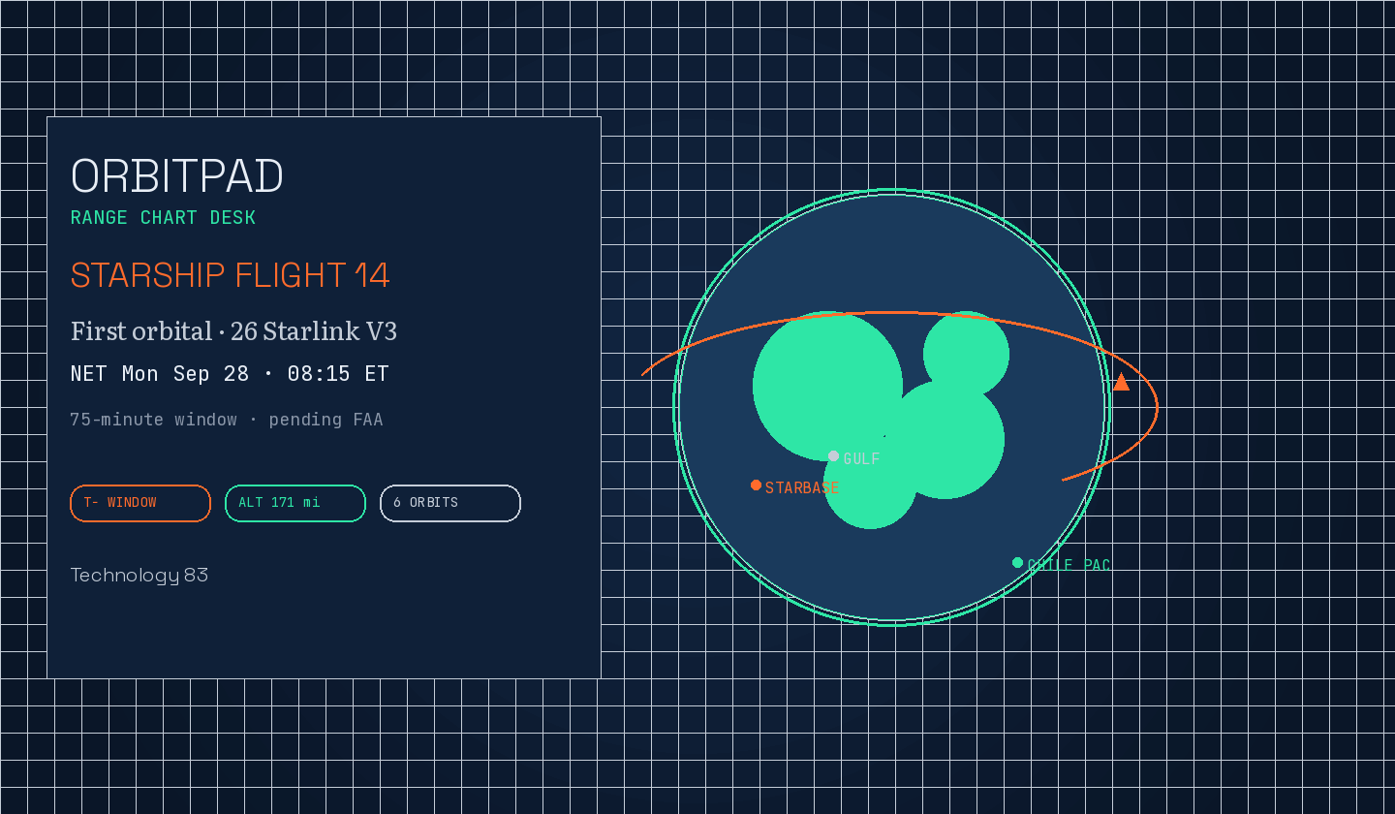This screenshot has width=1395, height=814.
Task: Click the GULF map label
Action: click(861, 459)
